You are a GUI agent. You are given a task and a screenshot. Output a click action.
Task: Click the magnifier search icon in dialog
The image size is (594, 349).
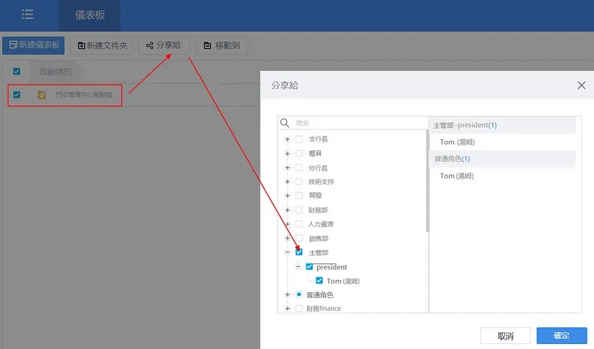[x=285, y=123]
